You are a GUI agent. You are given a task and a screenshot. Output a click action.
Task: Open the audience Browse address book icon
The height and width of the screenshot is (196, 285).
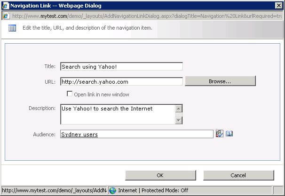click(x=229, y=133)
